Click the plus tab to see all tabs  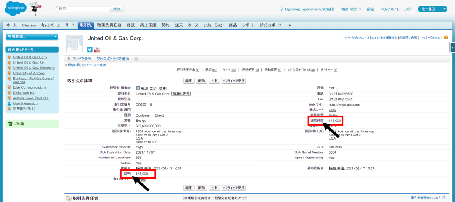point(290,25)
